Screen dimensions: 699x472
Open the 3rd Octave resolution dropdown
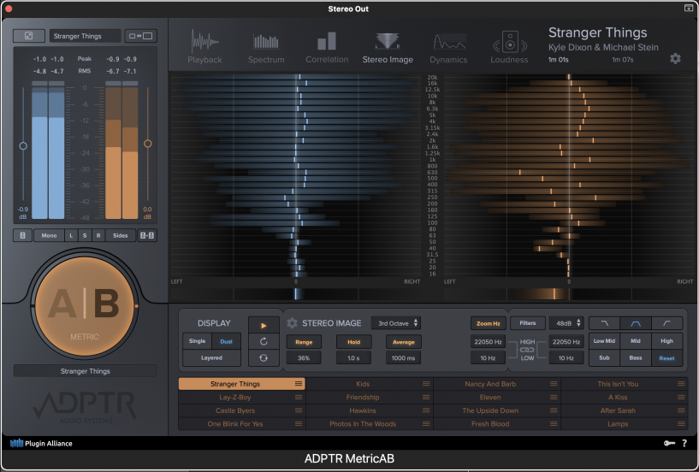[396, 323]
